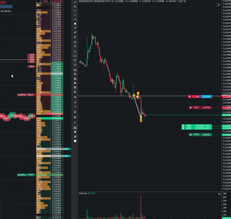Select the ruler measure tool
Viewport: 231px width, 219px height.
75,32
